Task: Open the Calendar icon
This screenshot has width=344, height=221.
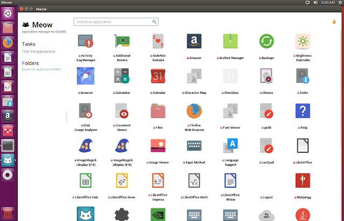Action: pos(158,76)
